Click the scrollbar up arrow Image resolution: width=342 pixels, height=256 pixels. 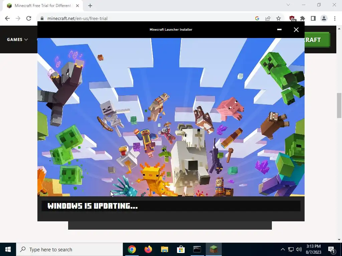point(339,29)
